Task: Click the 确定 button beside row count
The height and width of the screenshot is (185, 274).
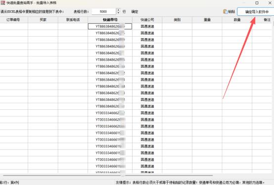Action: (135, 12)
